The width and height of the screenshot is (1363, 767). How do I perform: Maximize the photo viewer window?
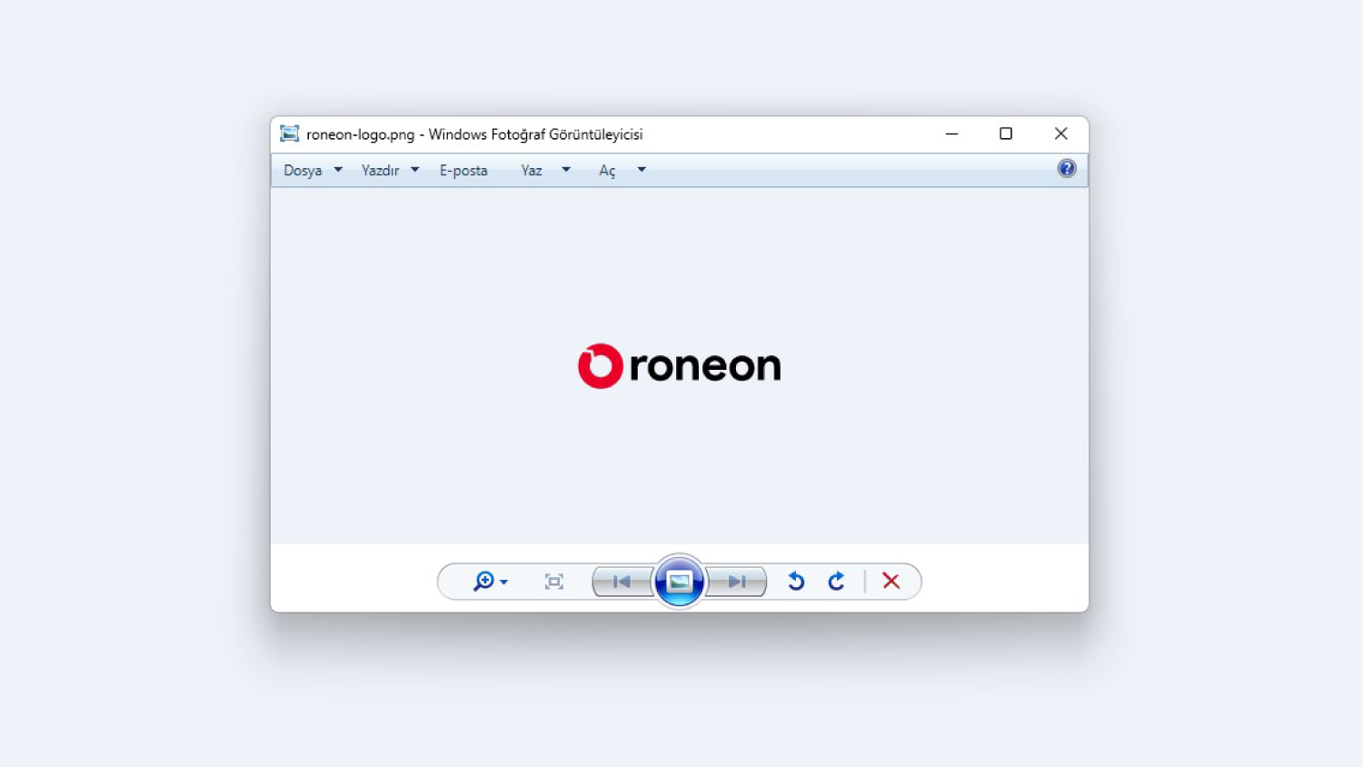[x=1006, y=134]
